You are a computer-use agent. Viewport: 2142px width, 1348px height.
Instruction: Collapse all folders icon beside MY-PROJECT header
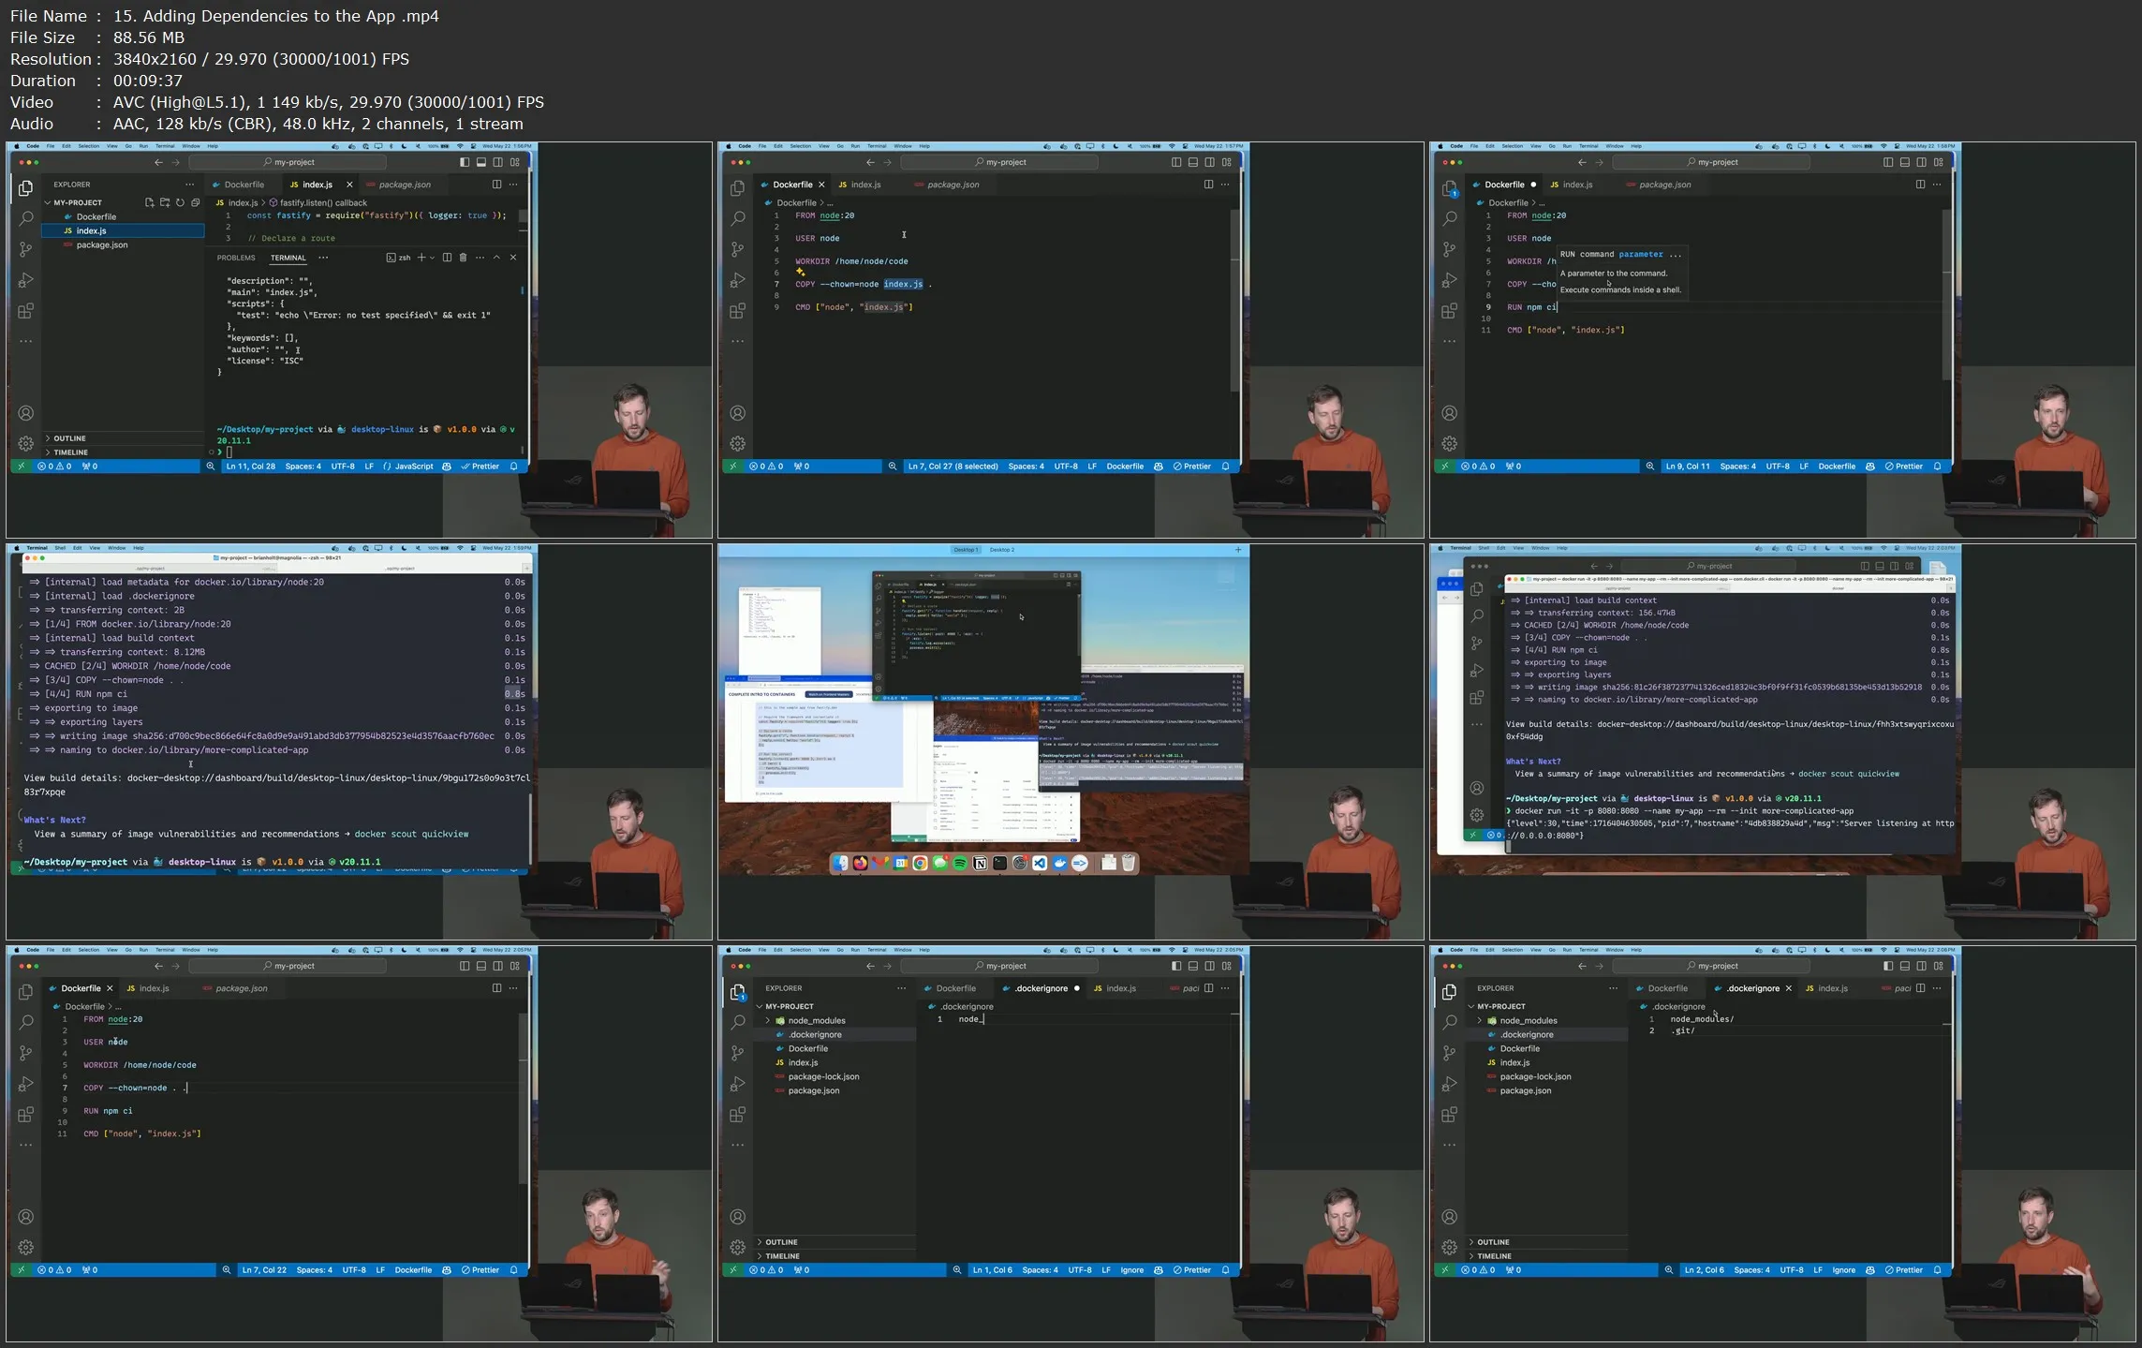(x=195, y=202)
